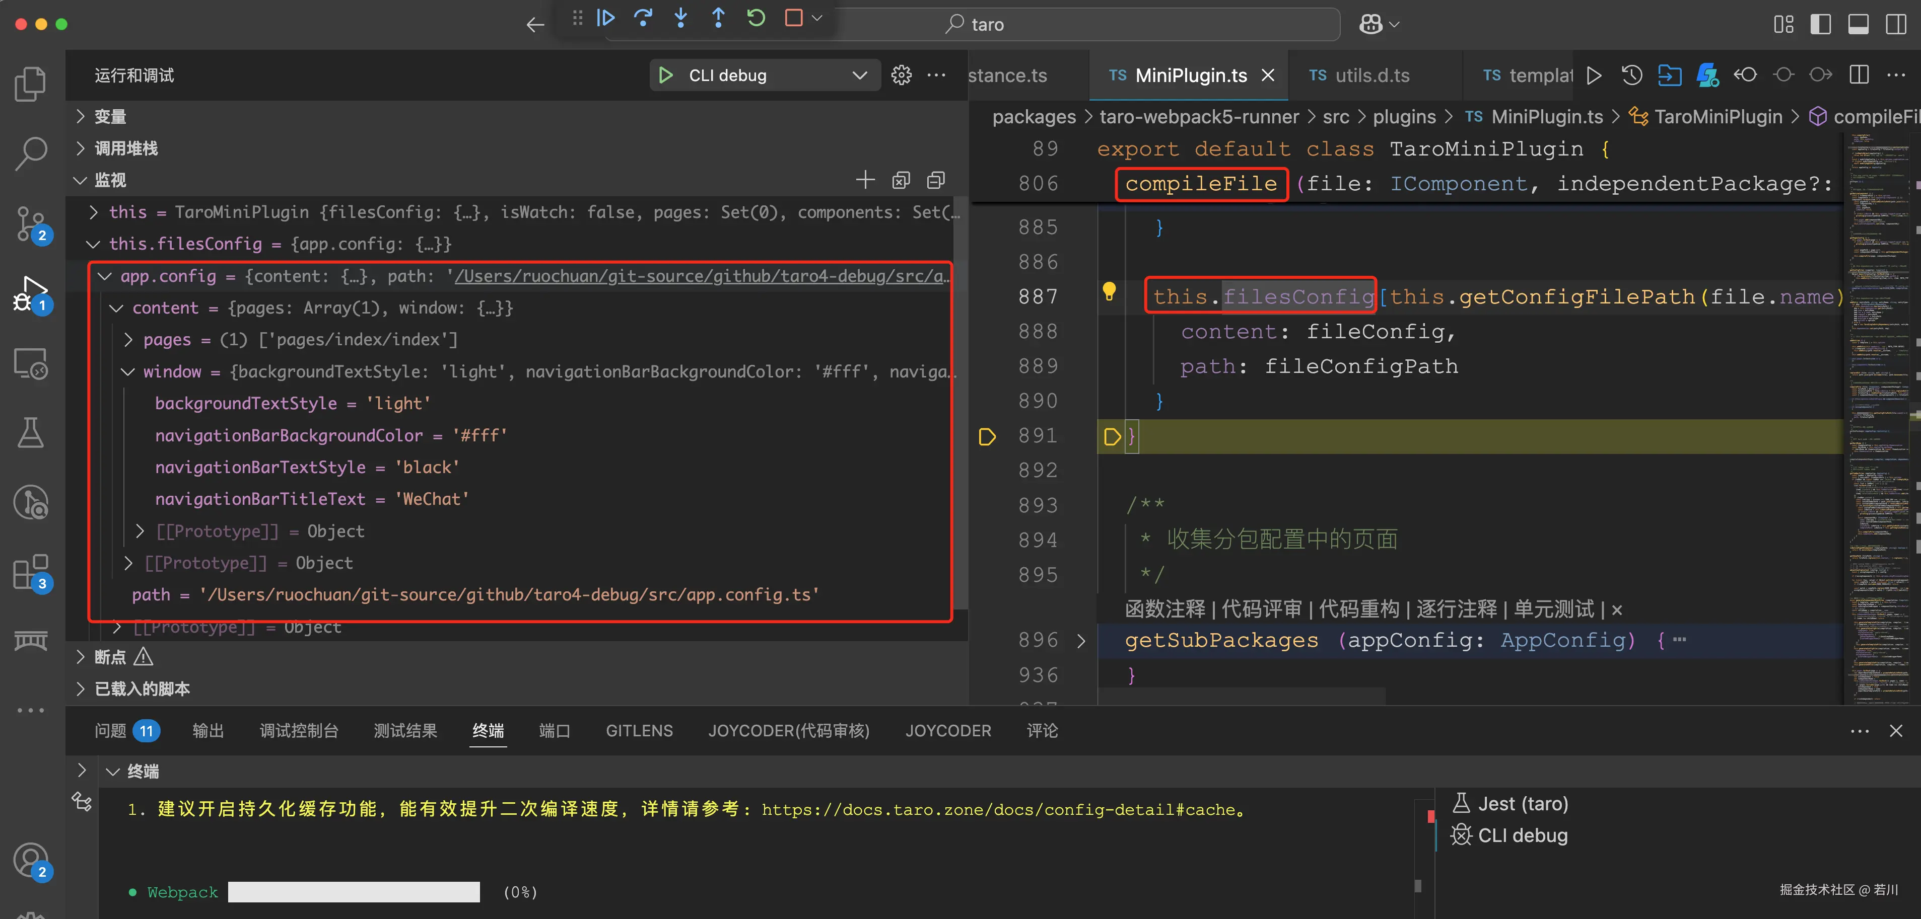The height and width of the screenshot is (919, 1921).
Task: Open the CLI debug configuration dropdown
Action: (x=859, y=75)
